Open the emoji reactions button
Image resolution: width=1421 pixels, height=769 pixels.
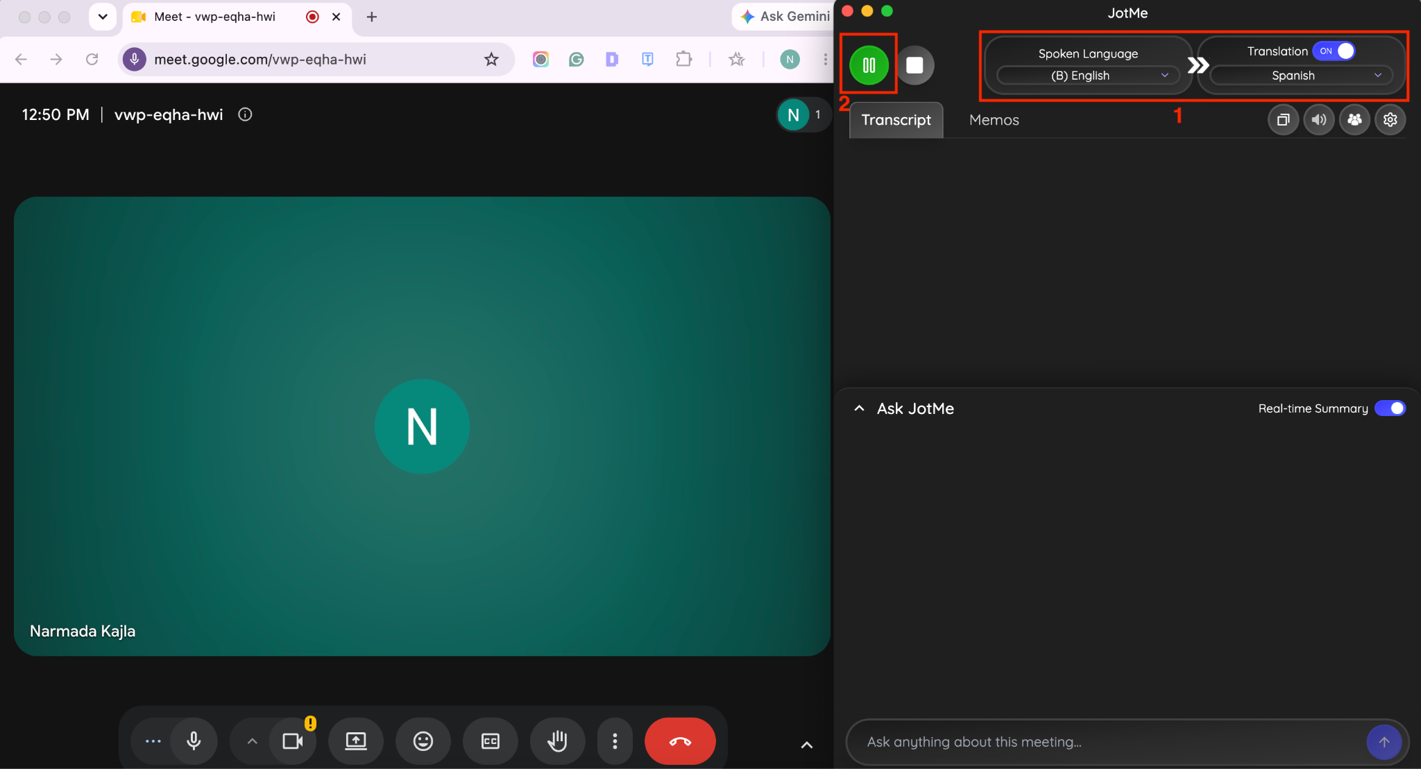(x=423, y=741)
